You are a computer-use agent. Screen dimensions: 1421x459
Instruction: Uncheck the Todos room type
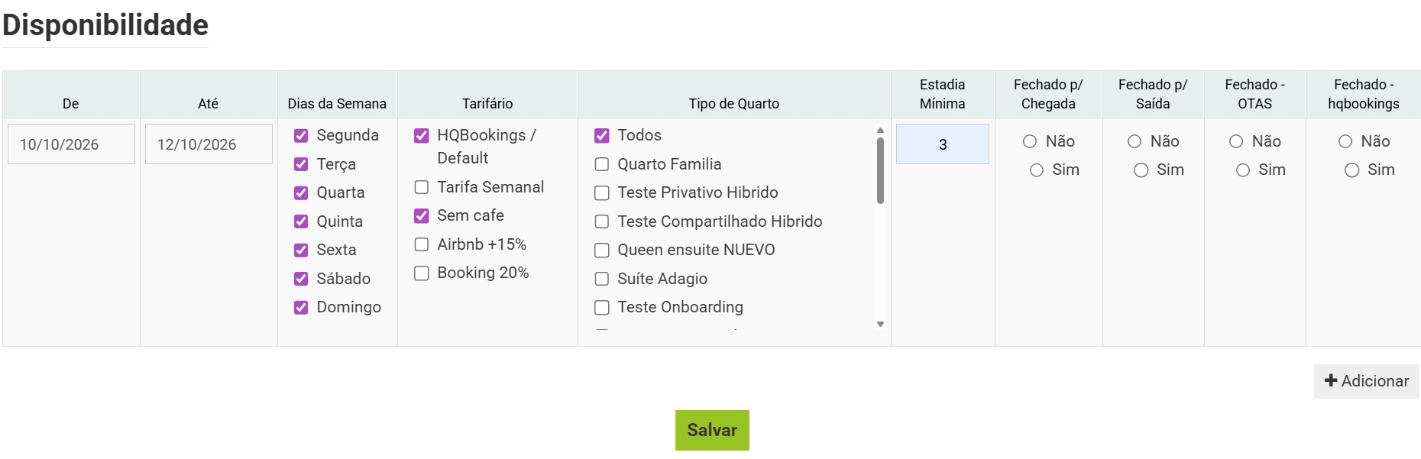[602, 136]
